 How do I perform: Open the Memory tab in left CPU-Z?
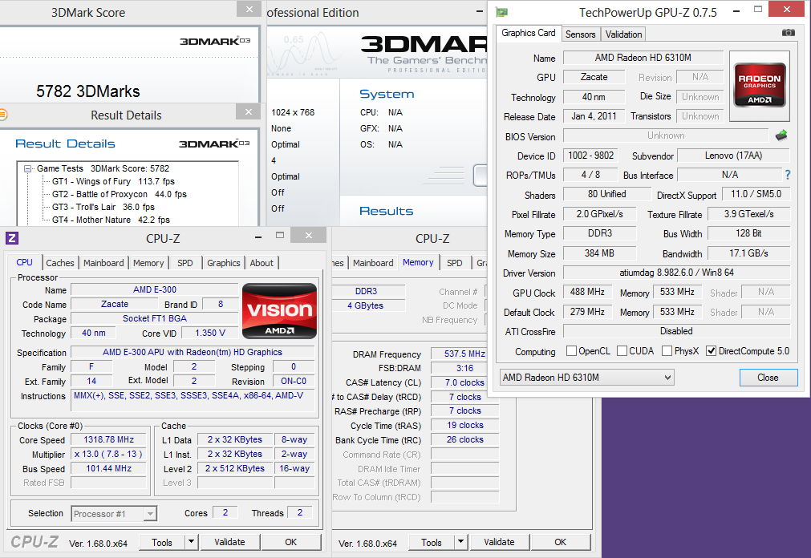(148, 263)
